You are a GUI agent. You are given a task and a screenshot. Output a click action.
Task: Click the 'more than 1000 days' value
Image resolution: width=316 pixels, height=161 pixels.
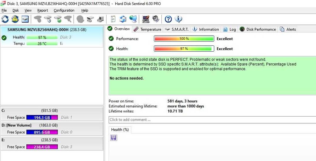coord(185,106)
